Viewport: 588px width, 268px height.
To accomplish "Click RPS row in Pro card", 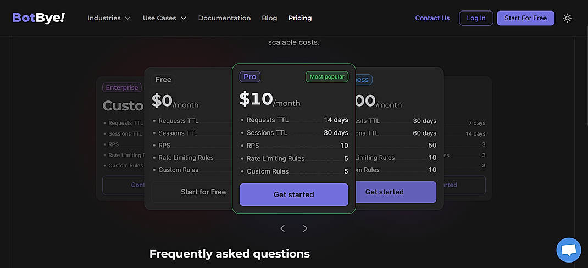I will pyautogui.click(x=293, y=146).
